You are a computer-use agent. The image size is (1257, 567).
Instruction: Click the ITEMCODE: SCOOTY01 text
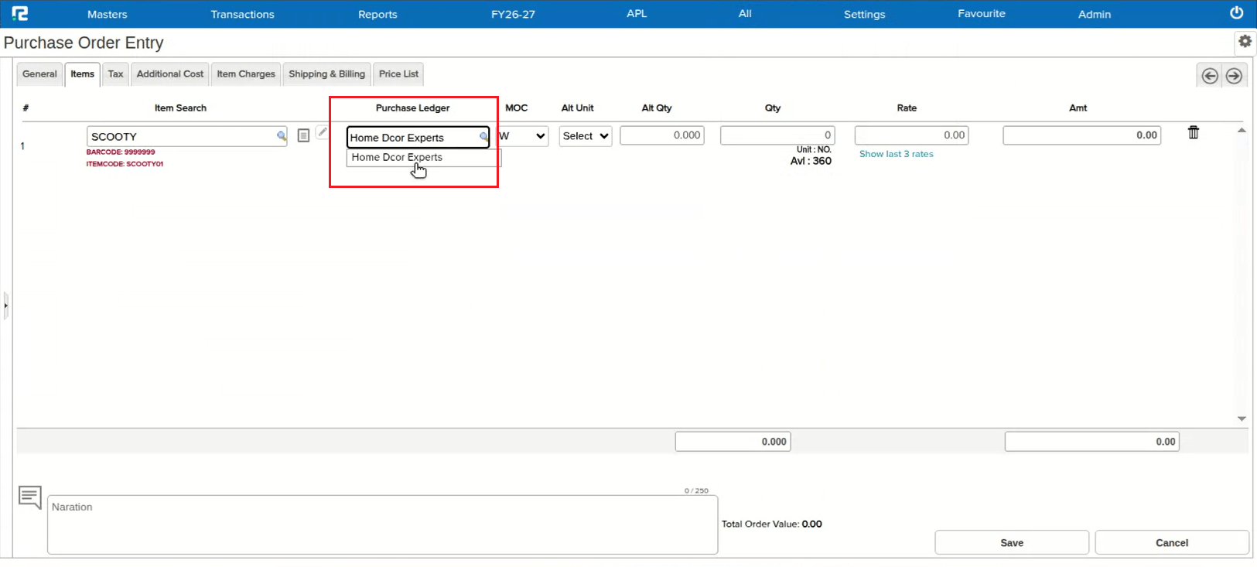[x=125, y=164]
